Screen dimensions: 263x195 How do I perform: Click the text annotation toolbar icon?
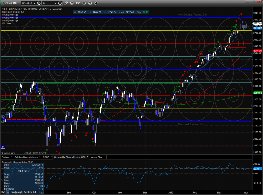78,3
